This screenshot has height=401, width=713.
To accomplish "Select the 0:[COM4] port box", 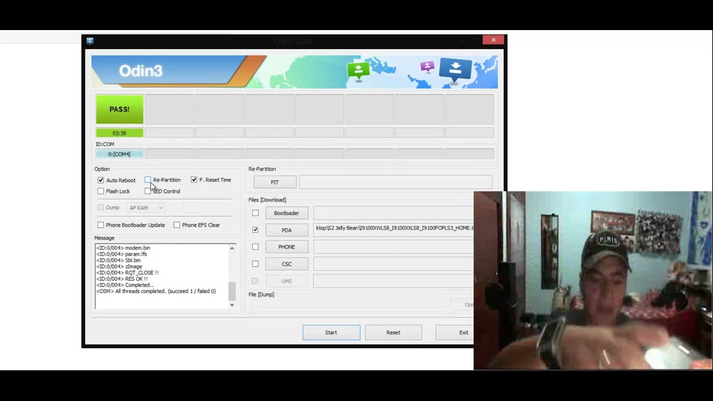I will tap(119, 154).
